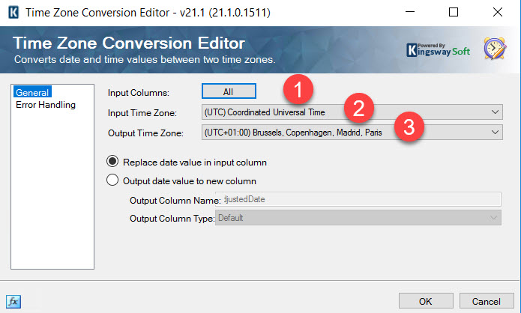
Task: Expand the Output Time Zone dropdown
Action: pos(352,132)
